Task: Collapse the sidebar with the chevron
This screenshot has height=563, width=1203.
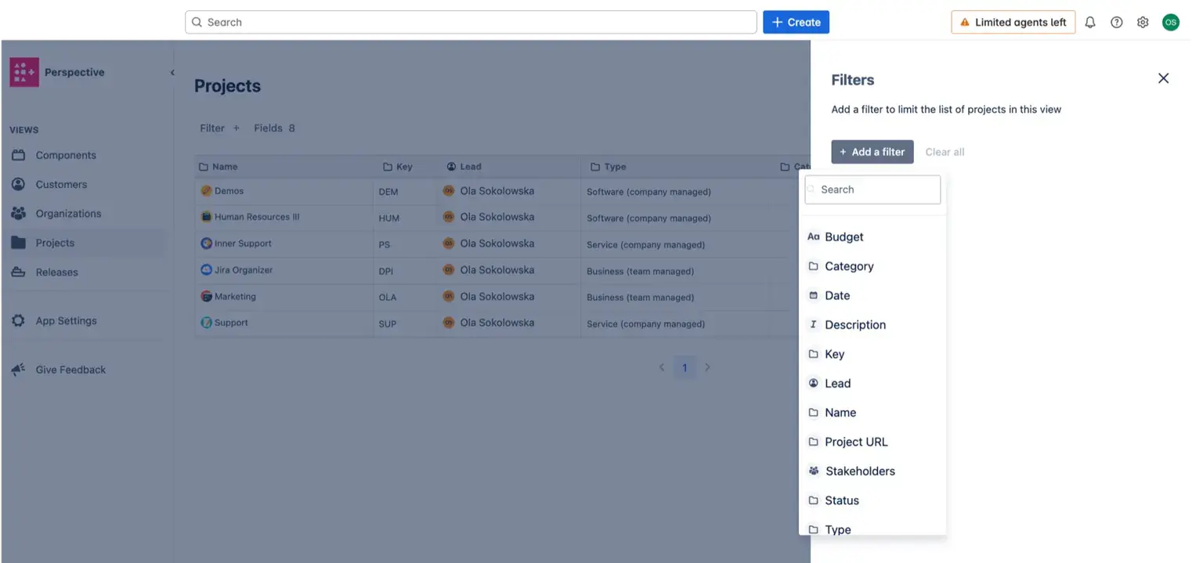Action: (172, 72)
